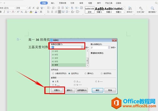Image resolution: width=158 pixels, height=111 pixels.
Task: Apply superscript X² formatting
Action: click(18, 12)
